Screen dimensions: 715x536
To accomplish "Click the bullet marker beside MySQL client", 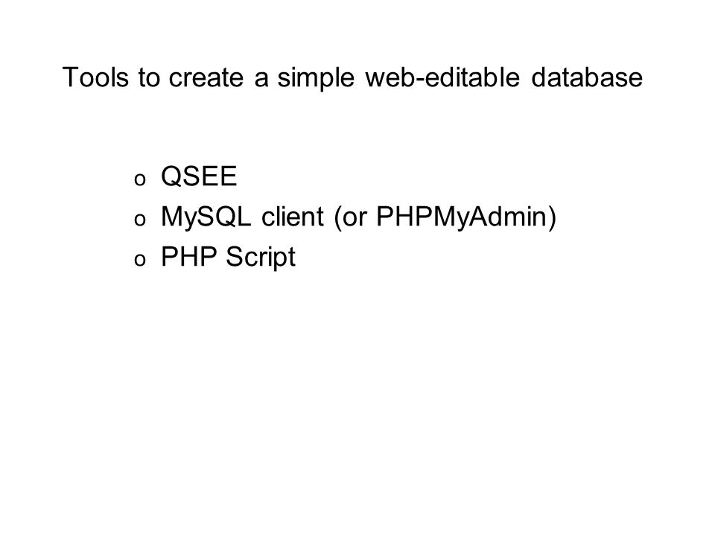I will pos(140,220).
